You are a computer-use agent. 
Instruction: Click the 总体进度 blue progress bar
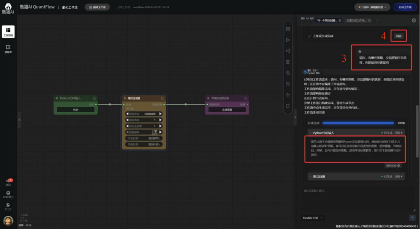[x=358, y=123]
